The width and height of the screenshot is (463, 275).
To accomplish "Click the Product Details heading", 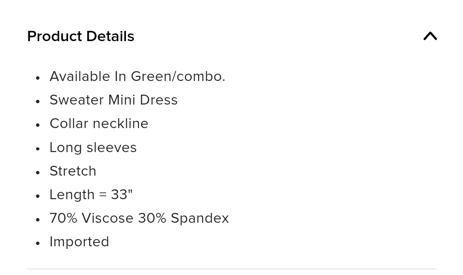I will [81, 36].
